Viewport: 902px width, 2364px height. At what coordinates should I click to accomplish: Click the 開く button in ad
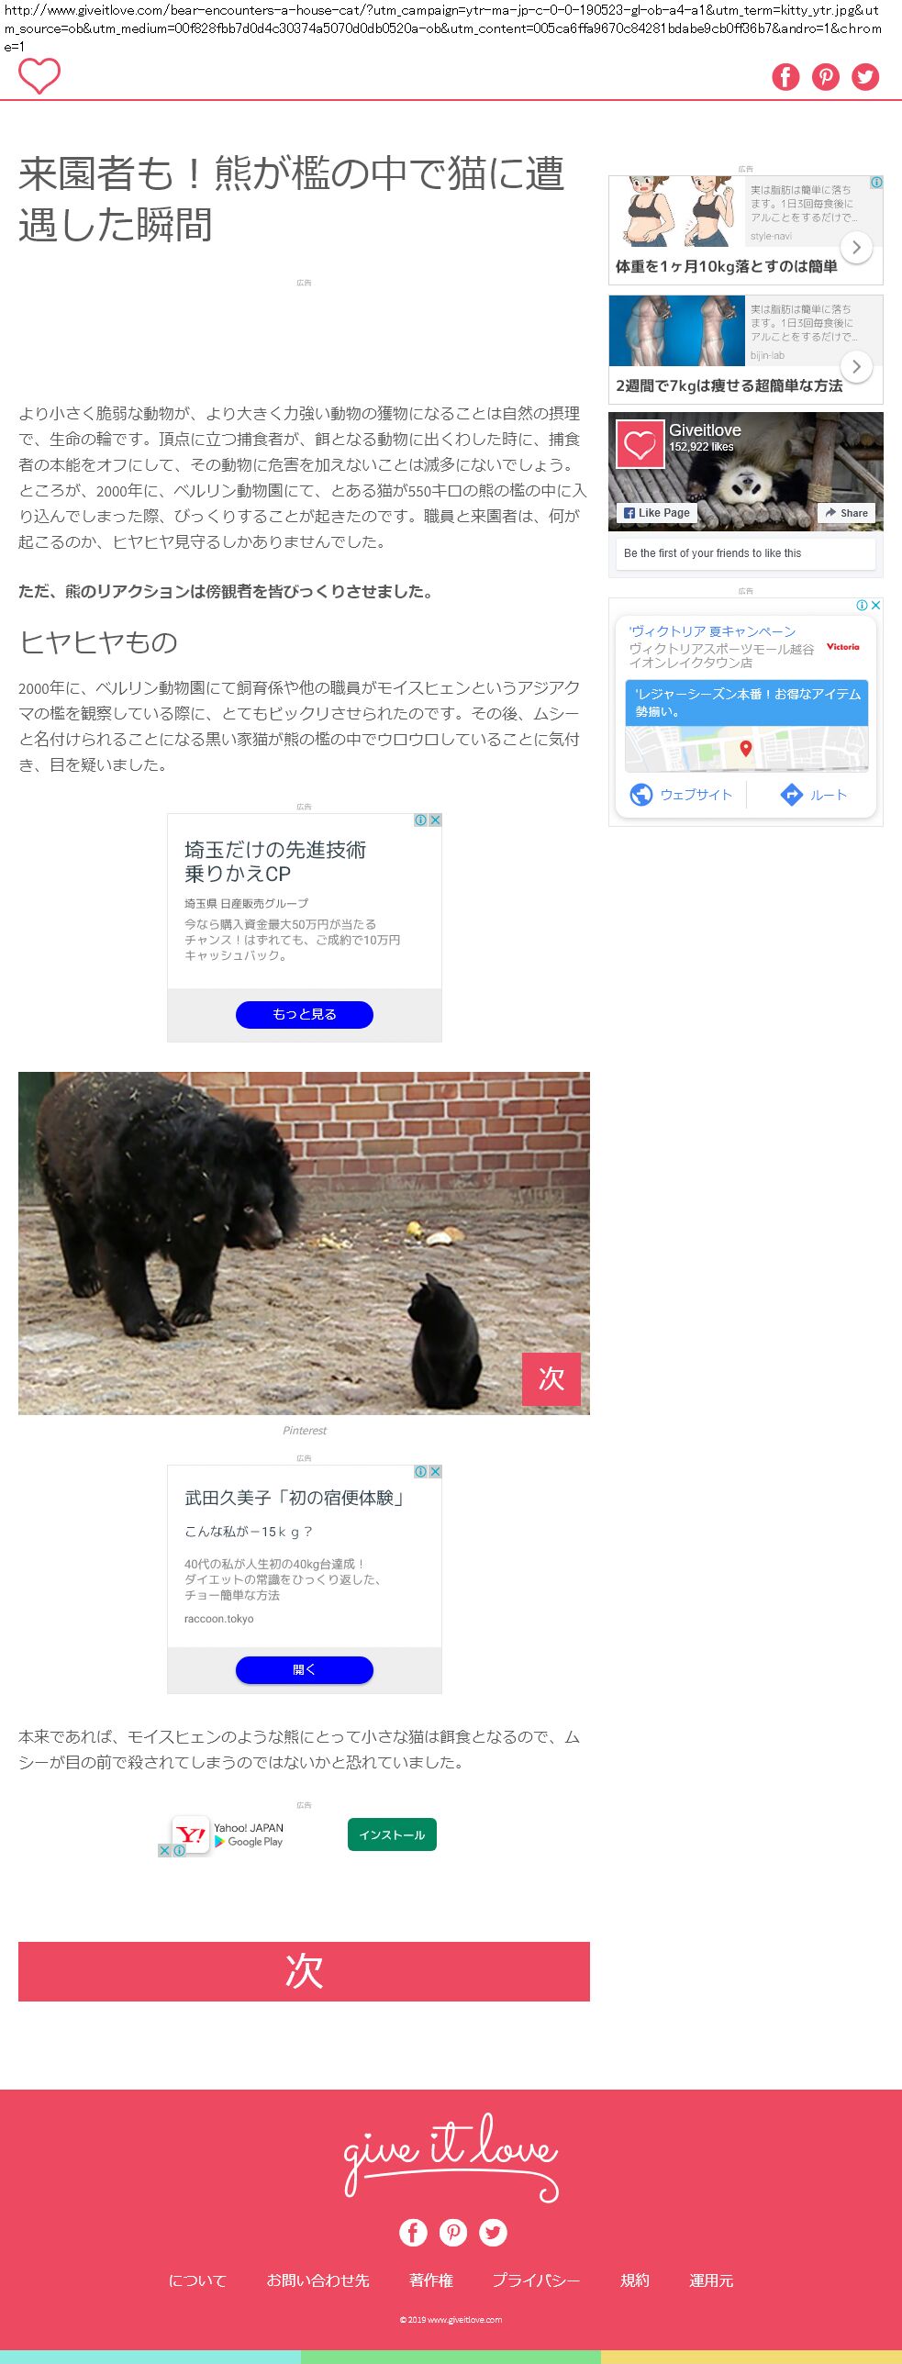point(305,1669)
